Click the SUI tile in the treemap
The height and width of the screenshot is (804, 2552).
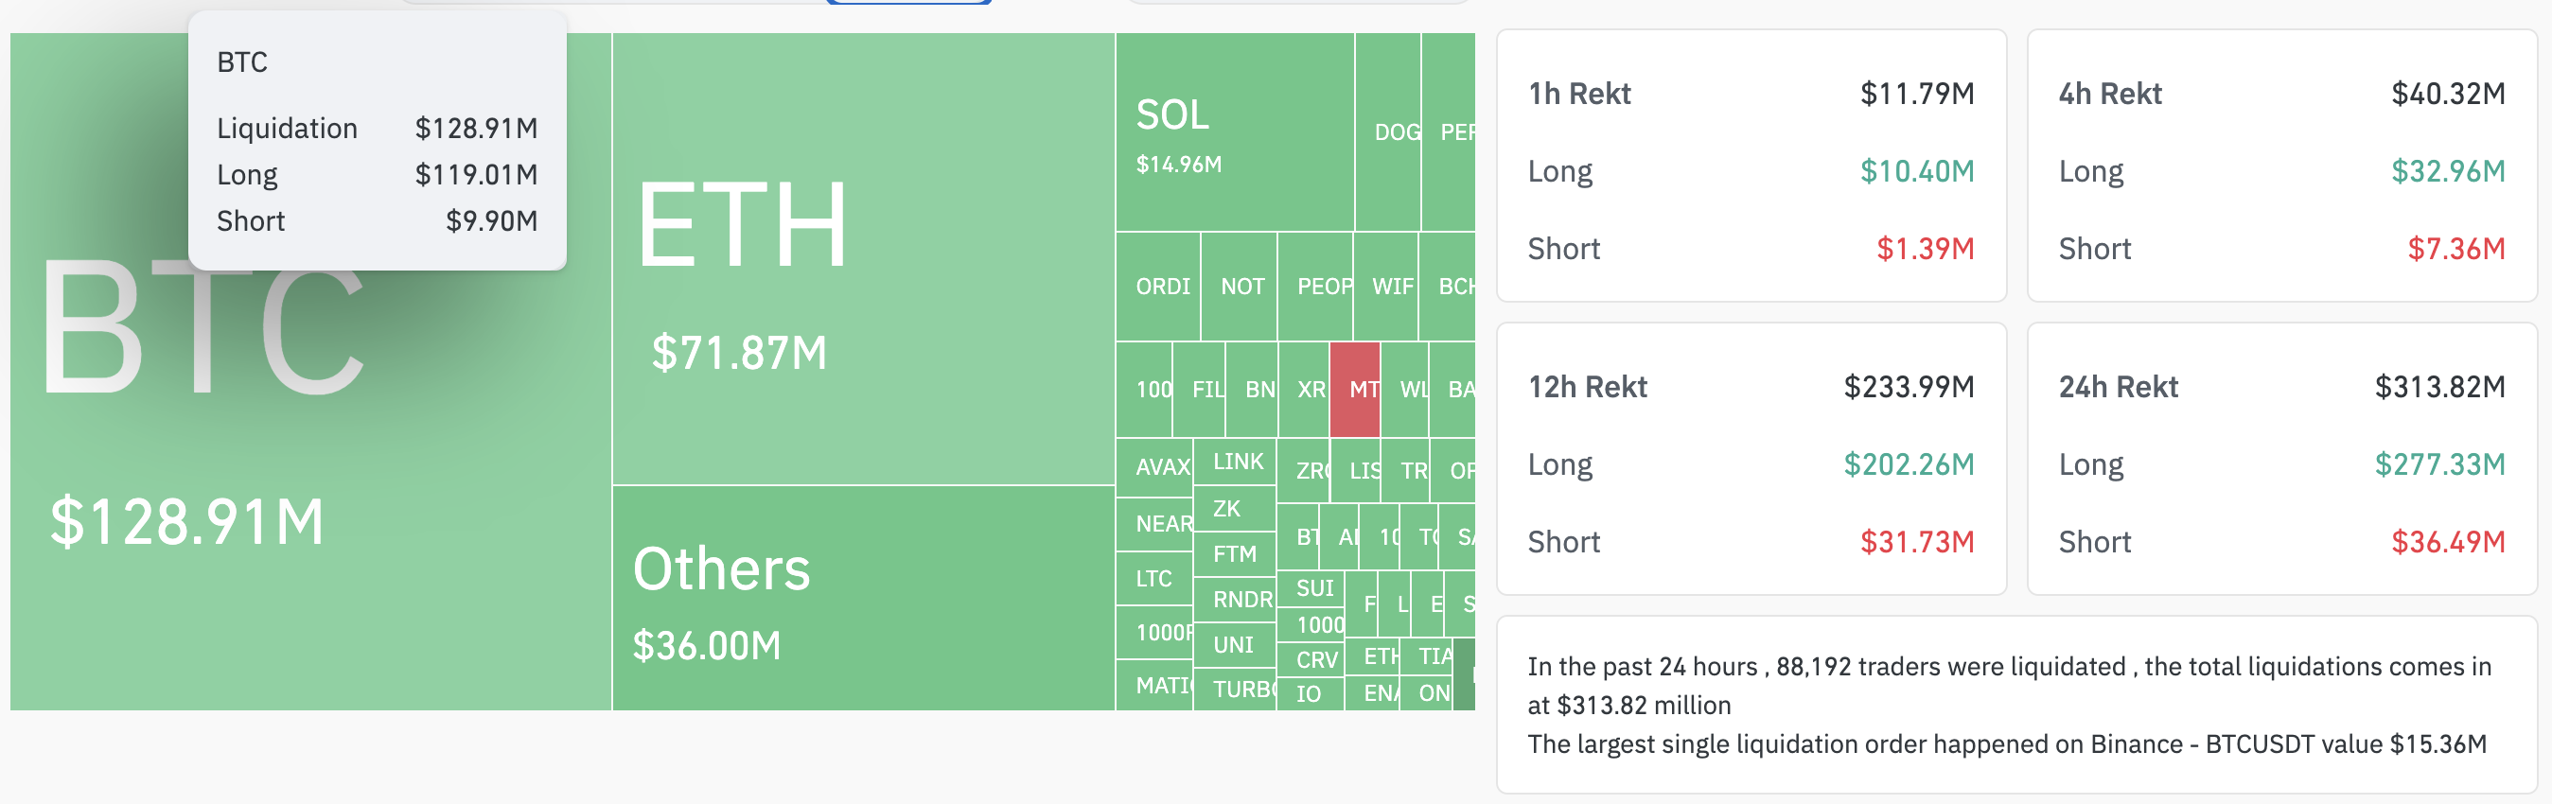[x=1311, y=588]
